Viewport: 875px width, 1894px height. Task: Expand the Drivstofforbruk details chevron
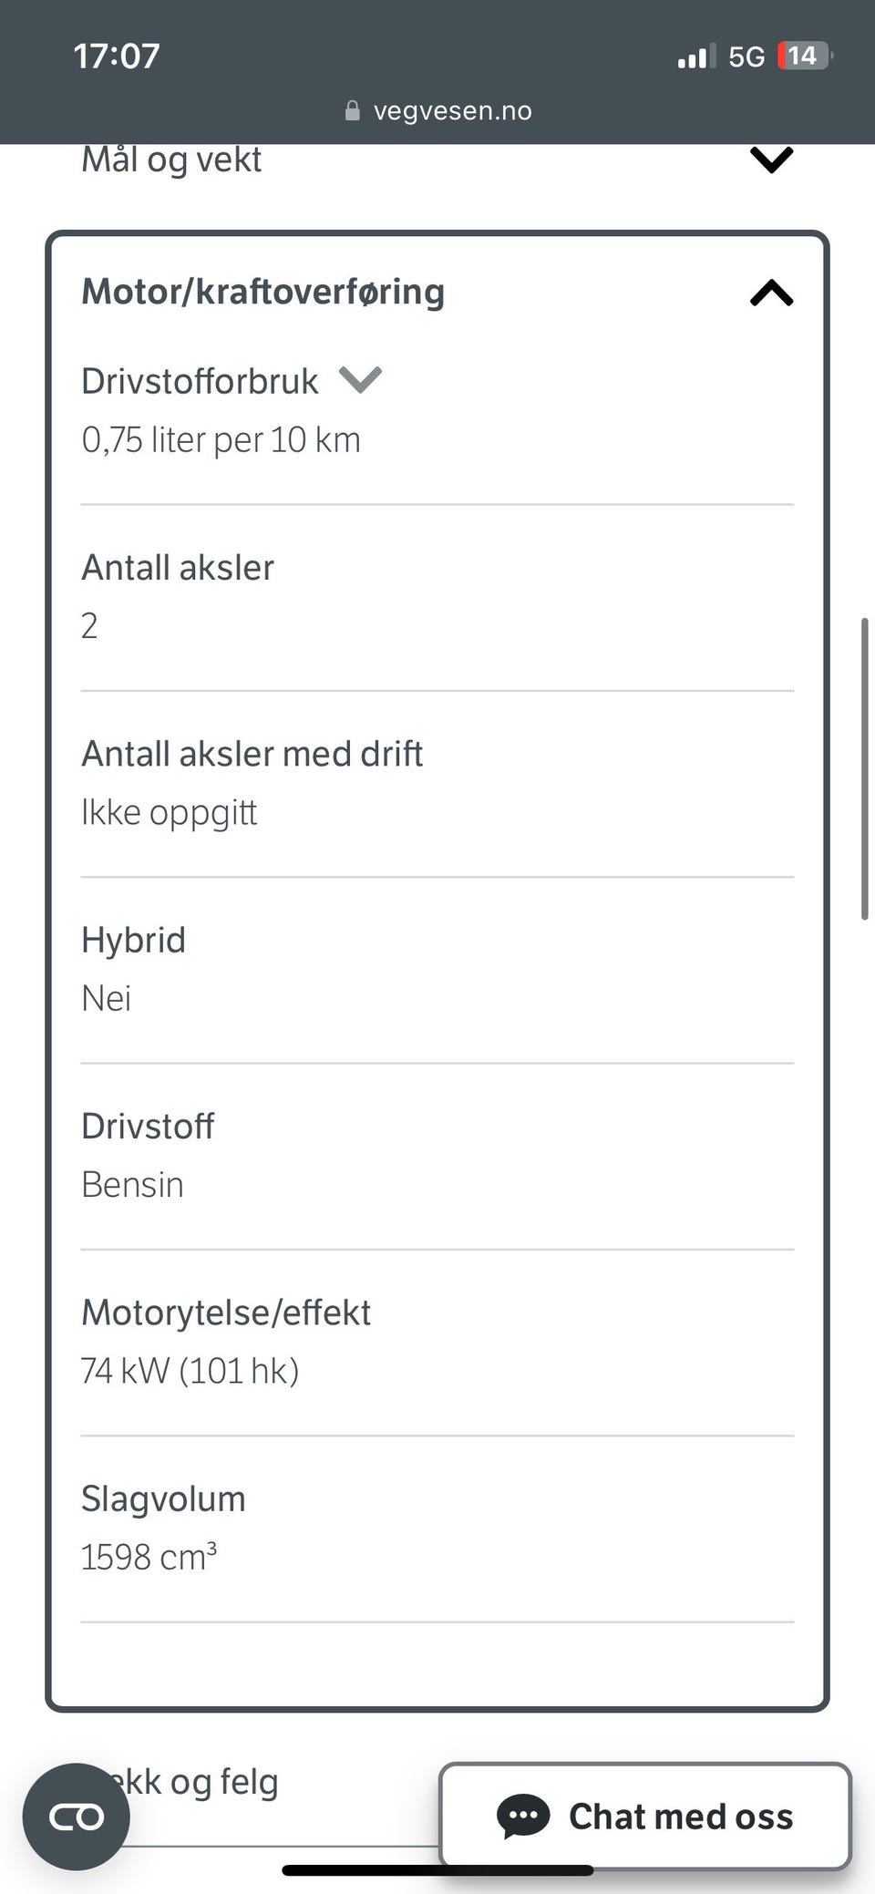(360, 379)
